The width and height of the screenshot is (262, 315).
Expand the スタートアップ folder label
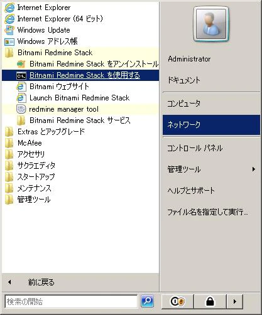coord(36,177)
